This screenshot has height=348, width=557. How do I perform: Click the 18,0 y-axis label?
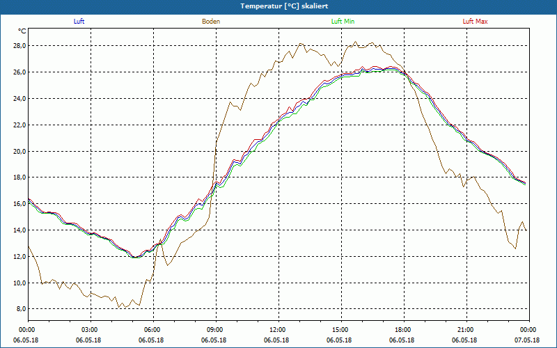click(x=19, y=177)
